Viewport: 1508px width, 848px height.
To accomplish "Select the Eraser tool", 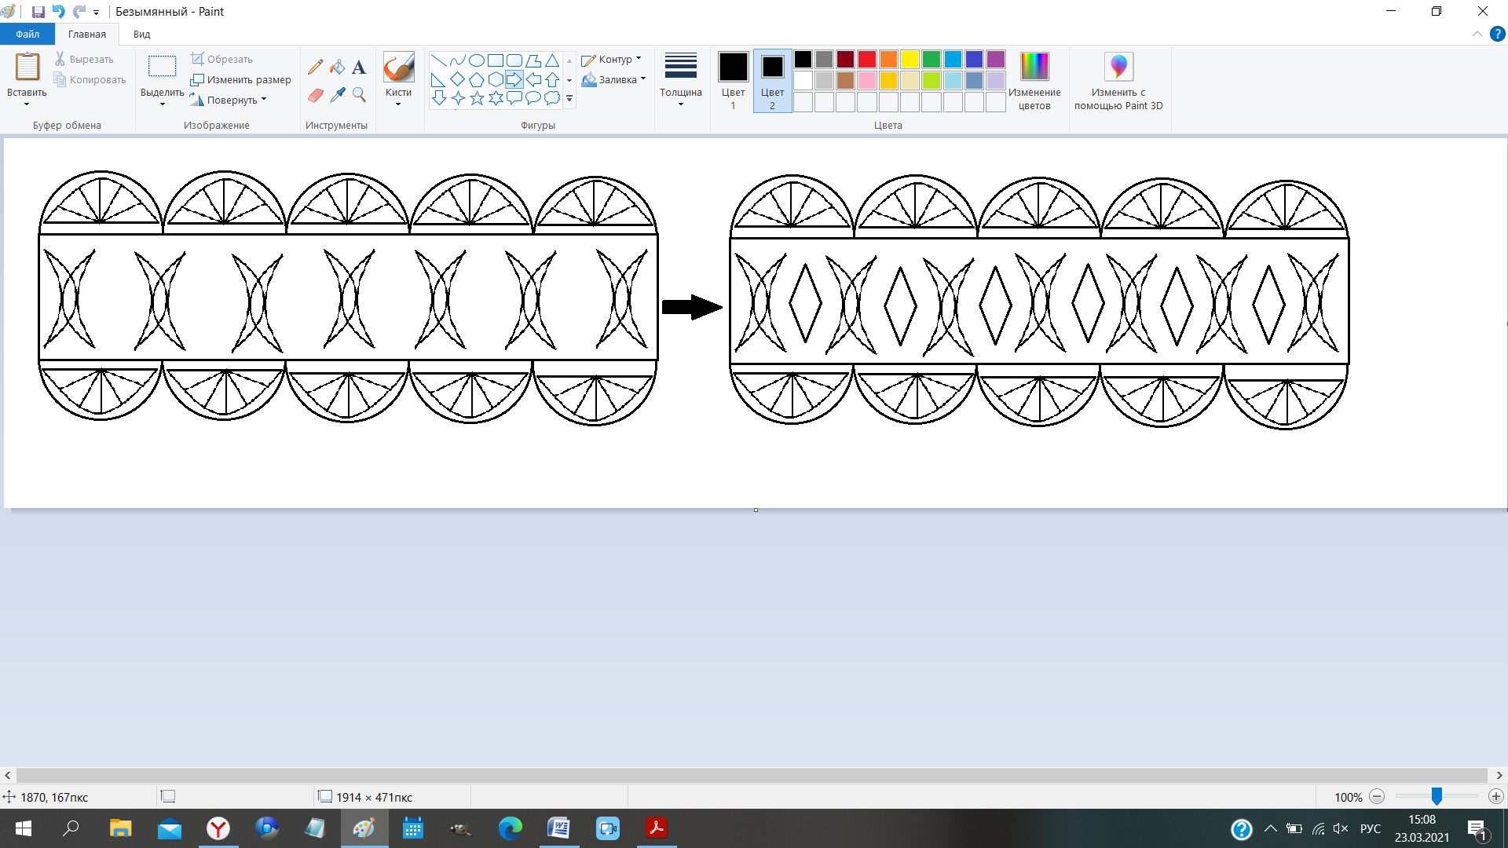I will 315,95.
